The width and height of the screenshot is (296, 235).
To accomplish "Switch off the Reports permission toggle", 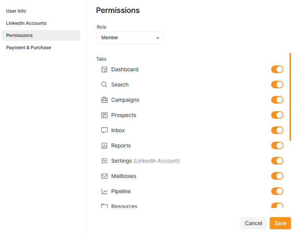I will pyautogui.click(x=277, y=145).
